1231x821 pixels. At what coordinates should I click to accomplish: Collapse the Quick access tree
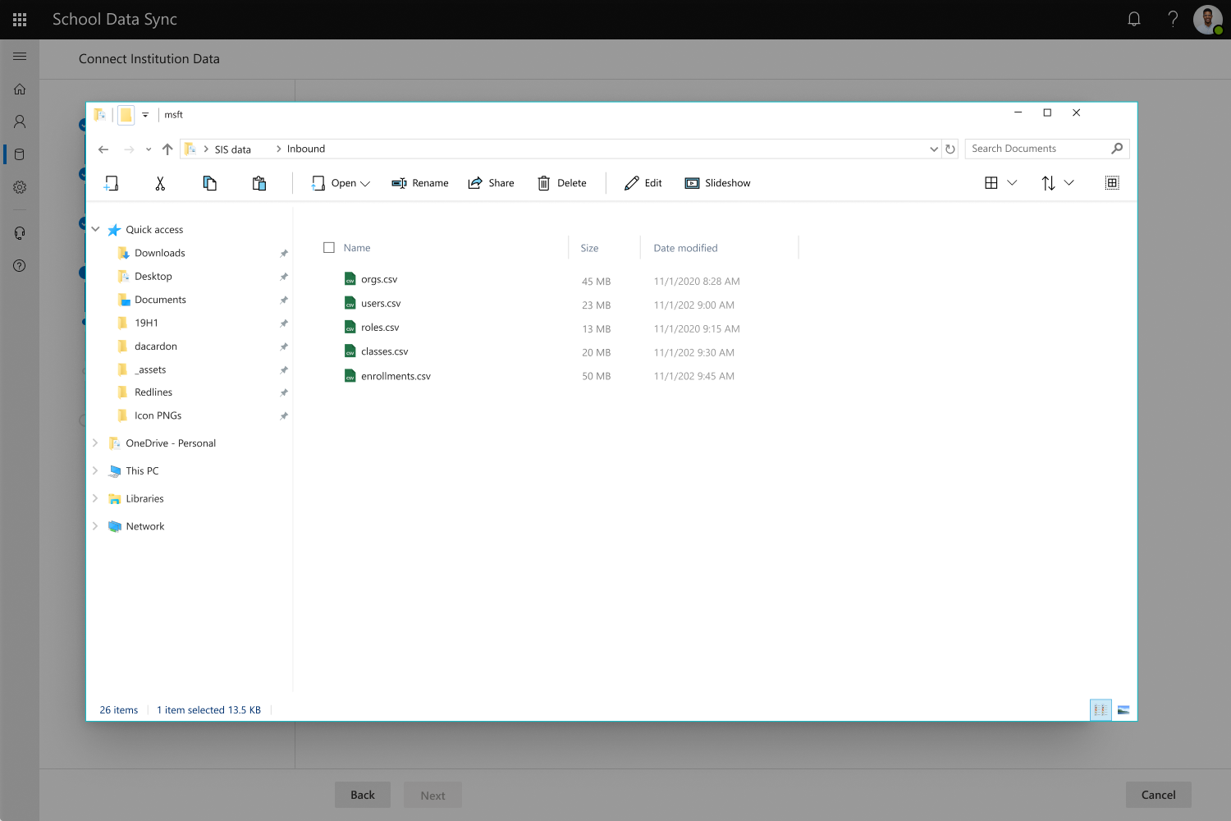click(x=95, y=229)
